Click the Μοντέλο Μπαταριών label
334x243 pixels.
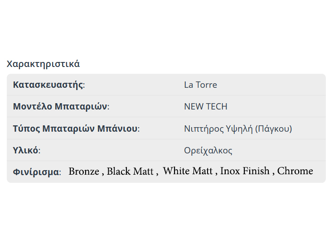60,107
